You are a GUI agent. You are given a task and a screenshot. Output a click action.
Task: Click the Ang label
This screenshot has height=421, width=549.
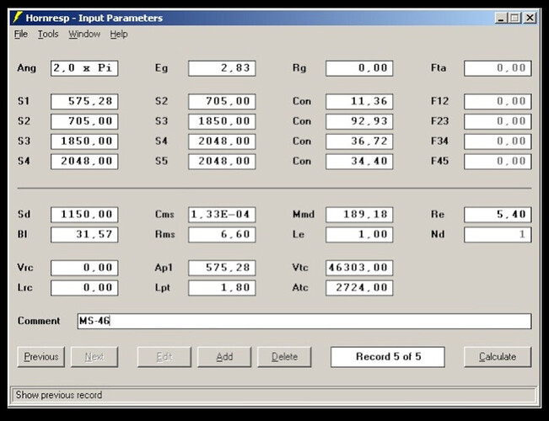tap(27, 68)
